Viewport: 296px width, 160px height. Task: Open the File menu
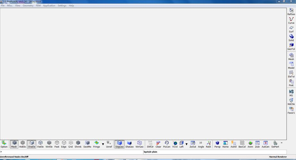(3, 6)
